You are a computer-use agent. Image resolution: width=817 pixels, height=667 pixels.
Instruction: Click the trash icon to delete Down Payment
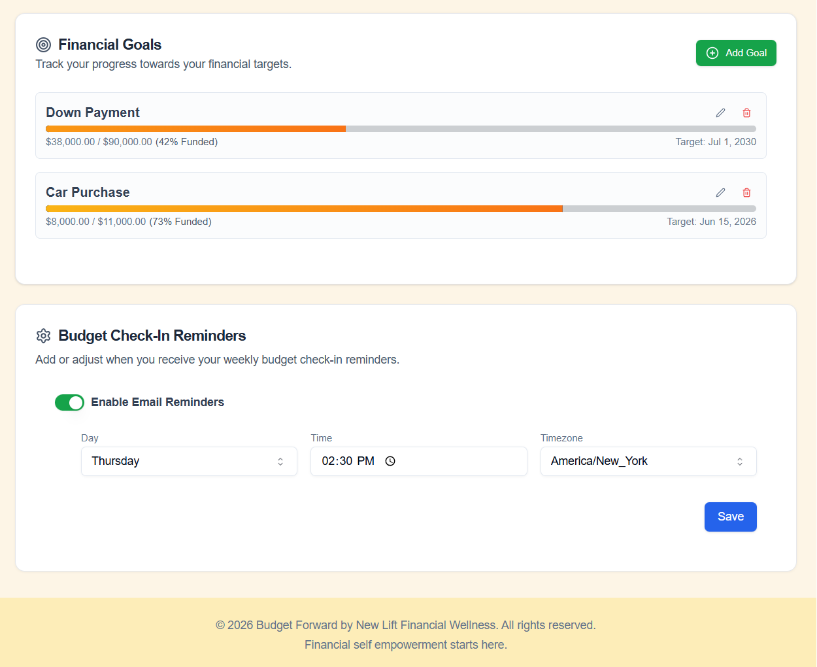pyautogui.click(x=746, y=112)
